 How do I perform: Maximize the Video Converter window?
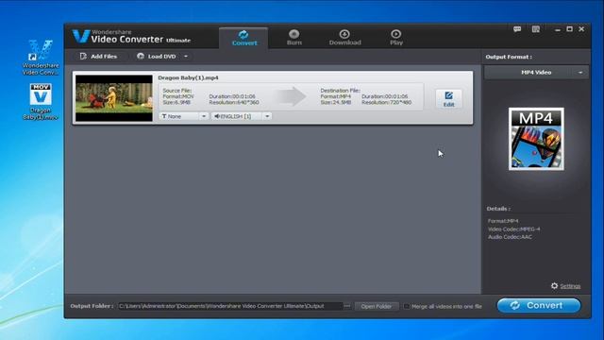click(569, 29)
